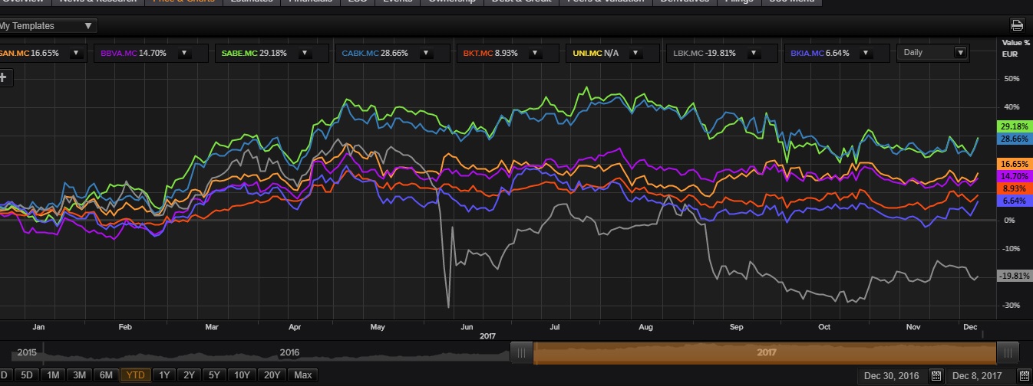Click the Aug label on the time axis
1033x386 pixels.
pos(645,326)
